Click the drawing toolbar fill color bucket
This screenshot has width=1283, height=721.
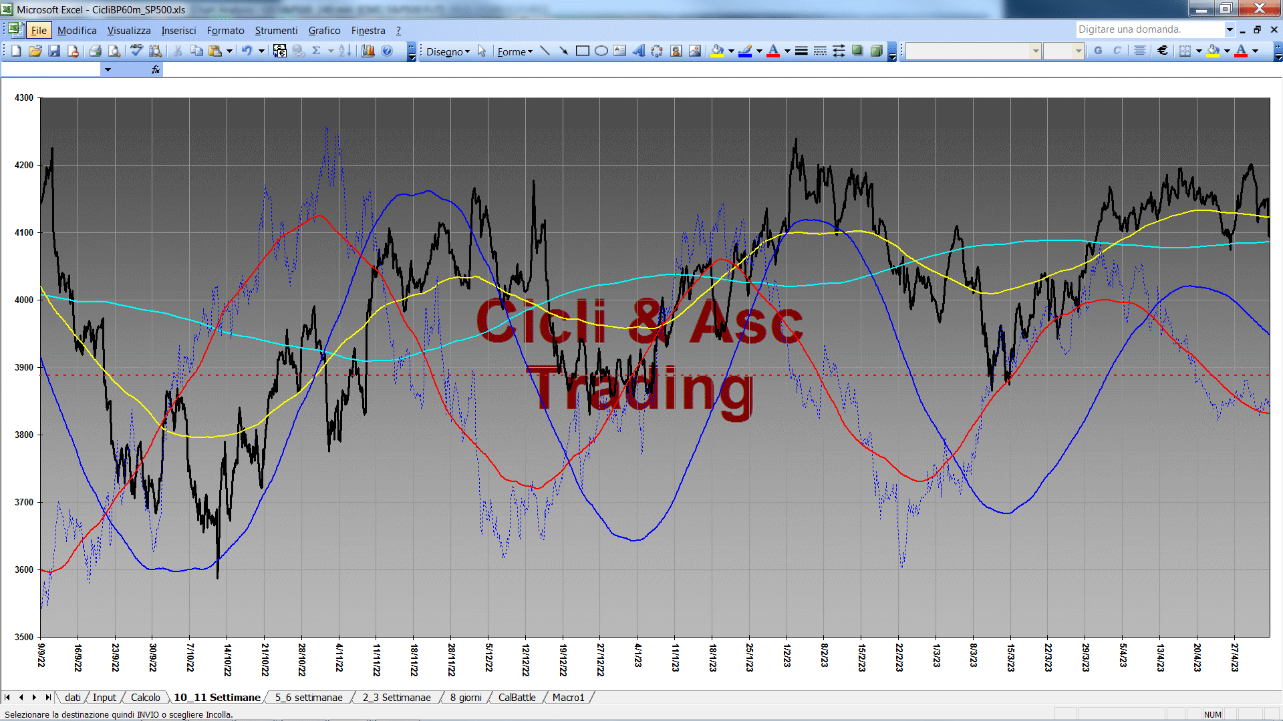tap(717, 51)
